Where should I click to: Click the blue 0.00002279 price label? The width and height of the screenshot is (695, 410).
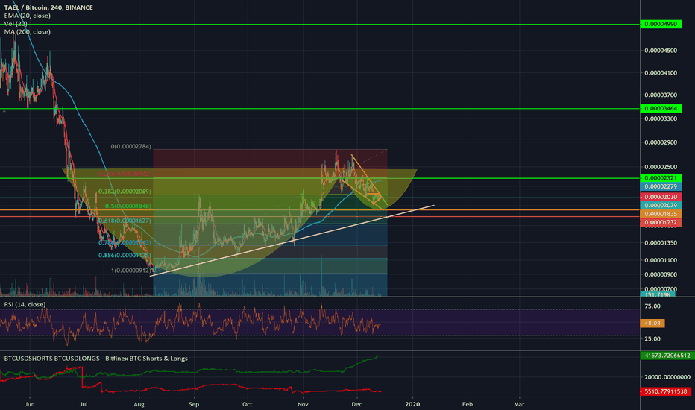661,186
